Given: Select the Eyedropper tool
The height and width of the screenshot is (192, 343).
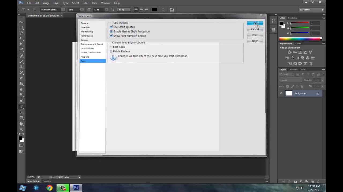Looking at the screenshot, I should 21,50.
